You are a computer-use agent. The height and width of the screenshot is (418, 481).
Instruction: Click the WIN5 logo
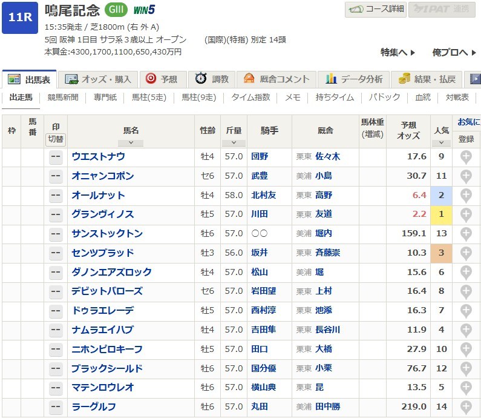click(144, 10)
